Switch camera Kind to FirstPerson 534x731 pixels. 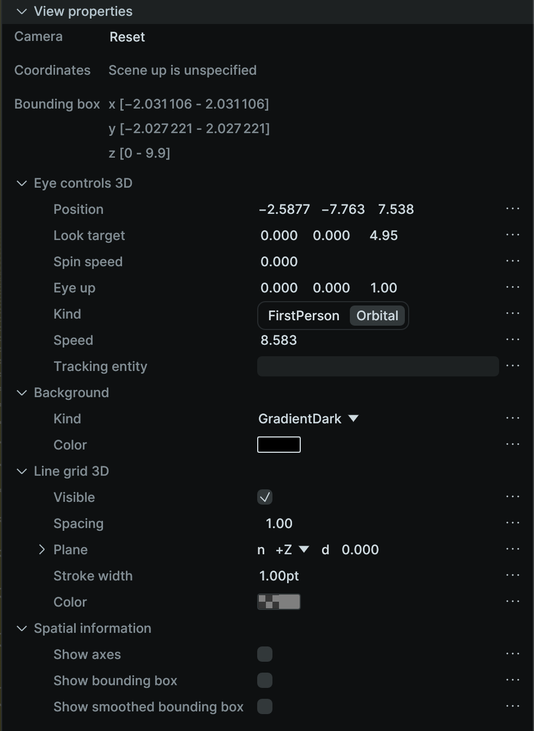(304, 315)
